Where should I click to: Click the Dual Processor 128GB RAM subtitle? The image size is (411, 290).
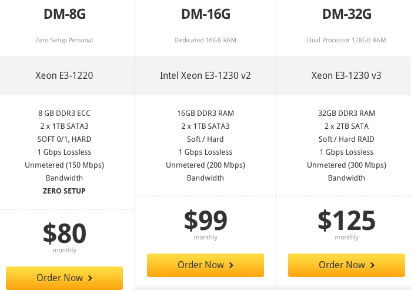(x=346, y=41)
